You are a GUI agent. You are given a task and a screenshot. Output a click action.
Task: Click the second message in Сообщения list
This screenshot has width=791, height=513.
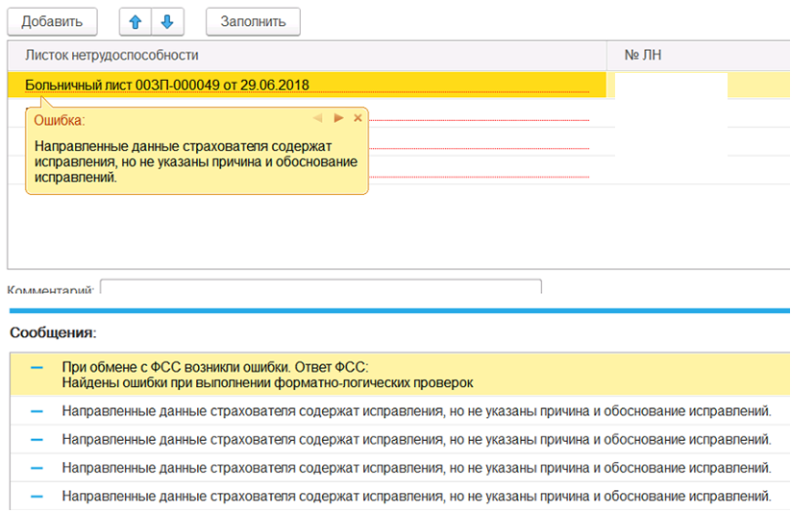pos(416,411)
